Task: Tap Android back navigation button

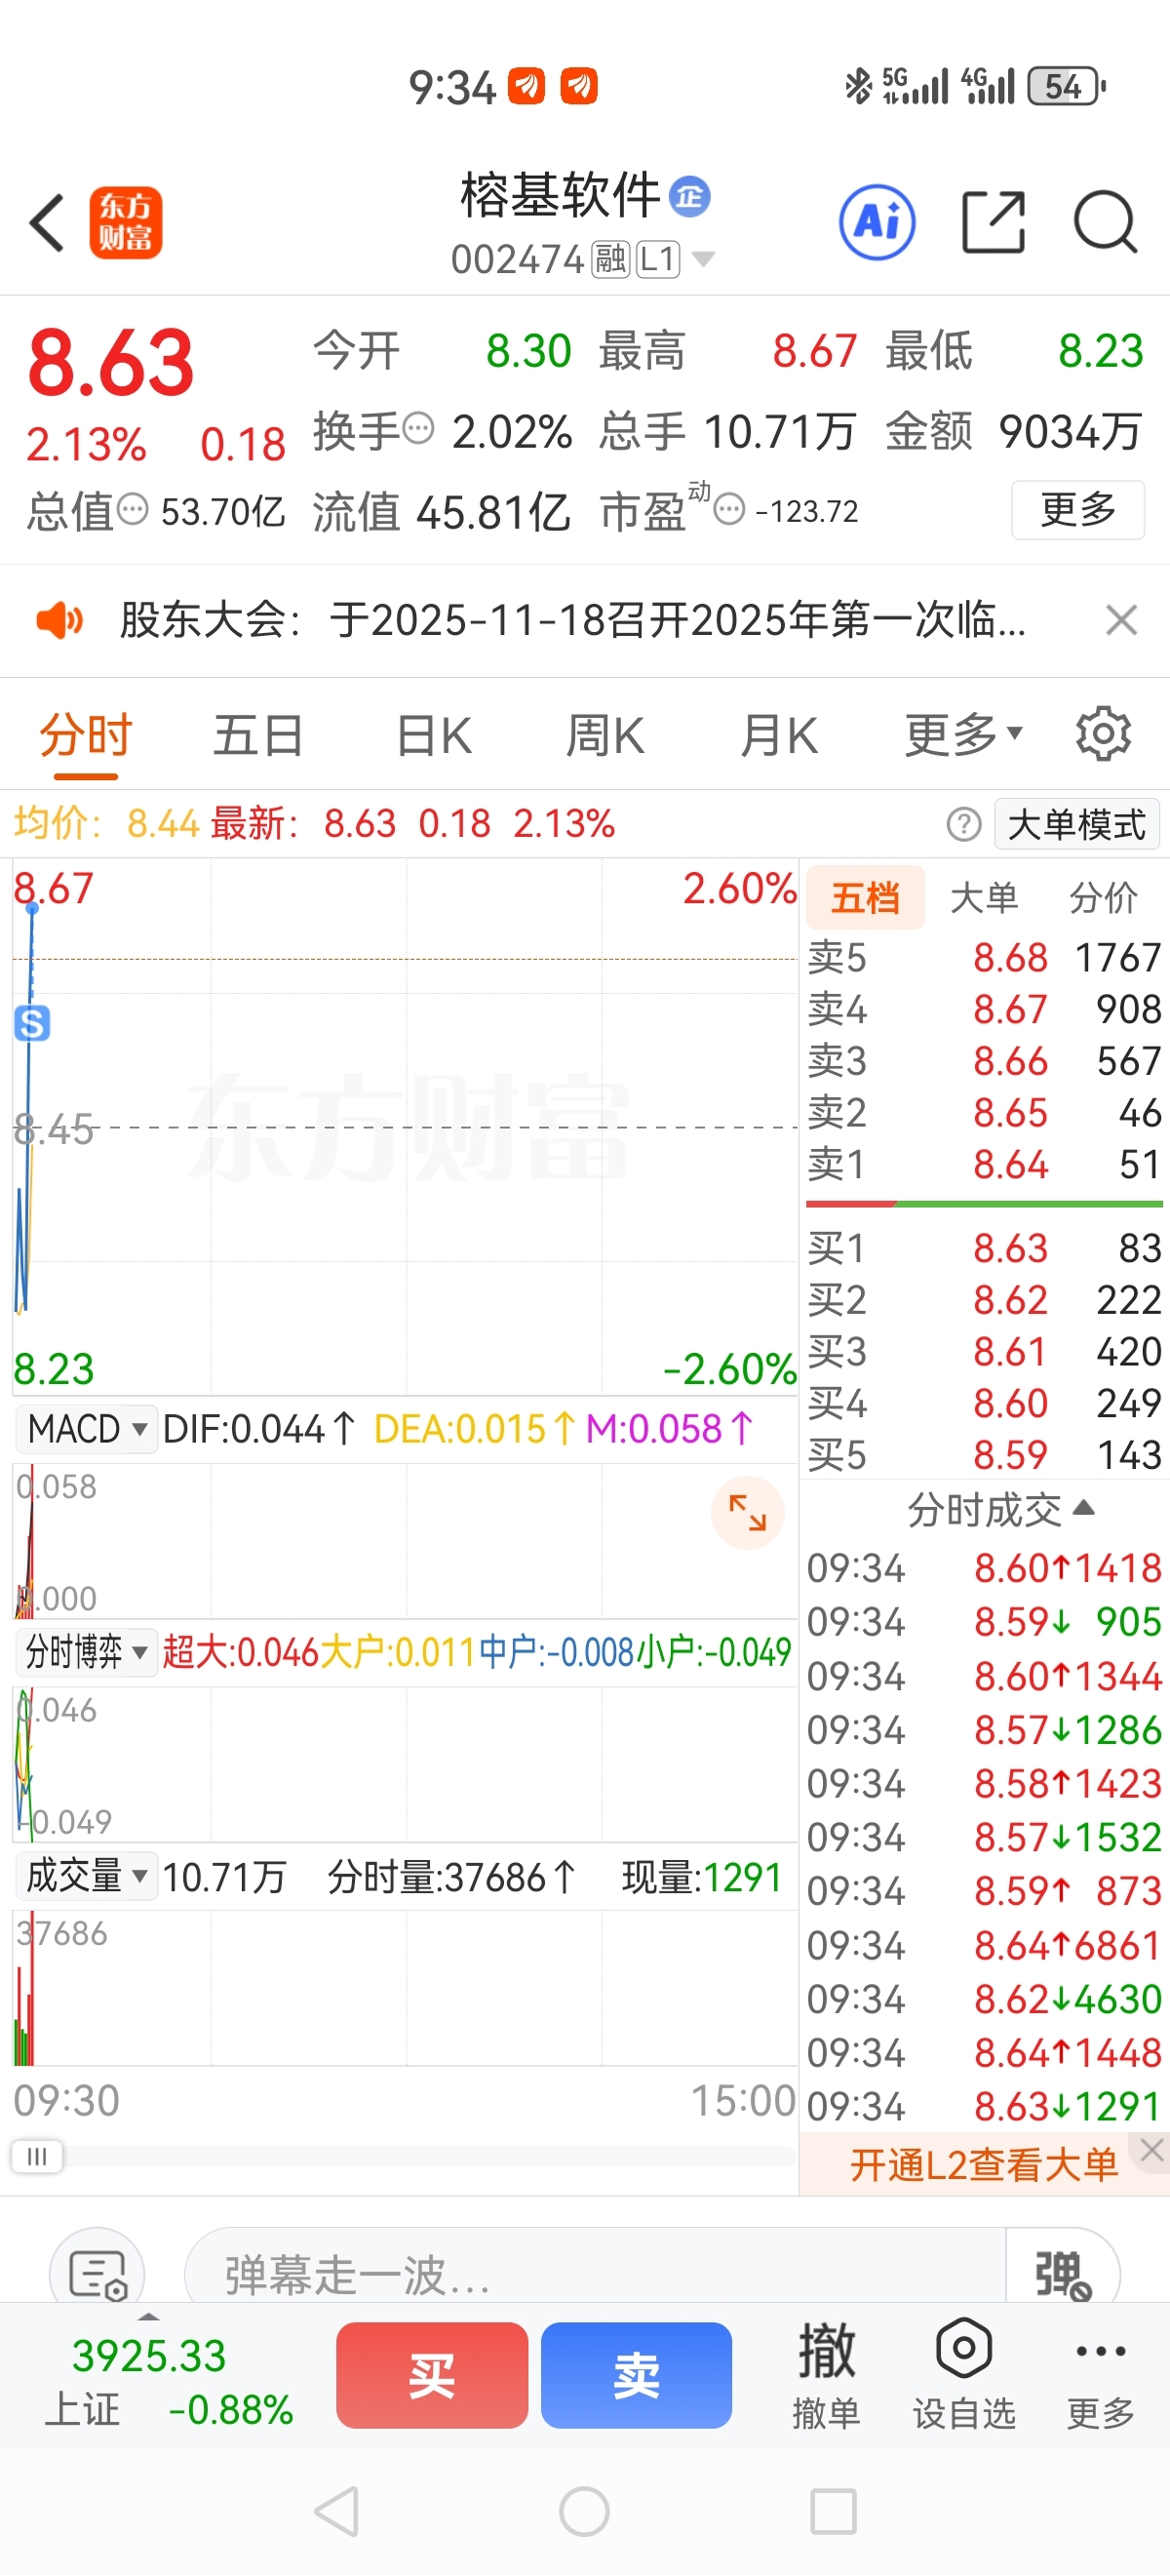Action: [337, 2510]
